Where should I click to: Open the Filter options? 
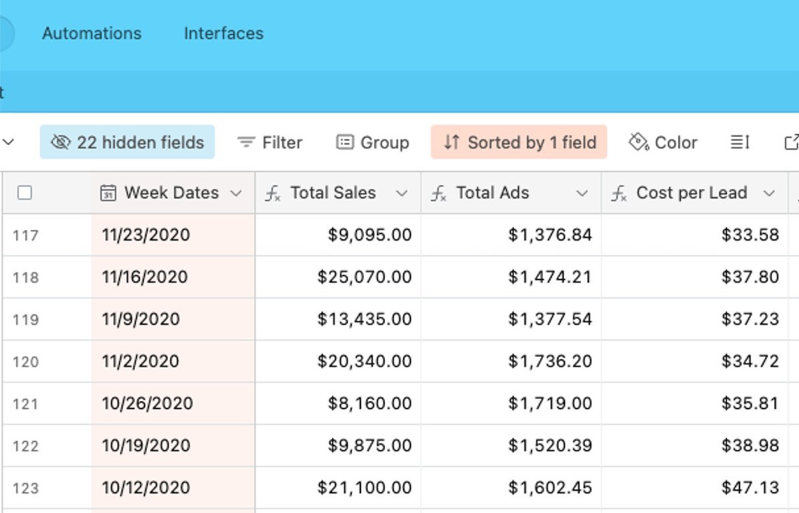pyautogui.click(x=269, y=142)
